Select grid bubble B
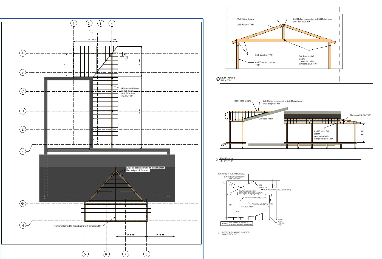Image resolution: width=382 pixels, height=259 pixels. (23, 73)
